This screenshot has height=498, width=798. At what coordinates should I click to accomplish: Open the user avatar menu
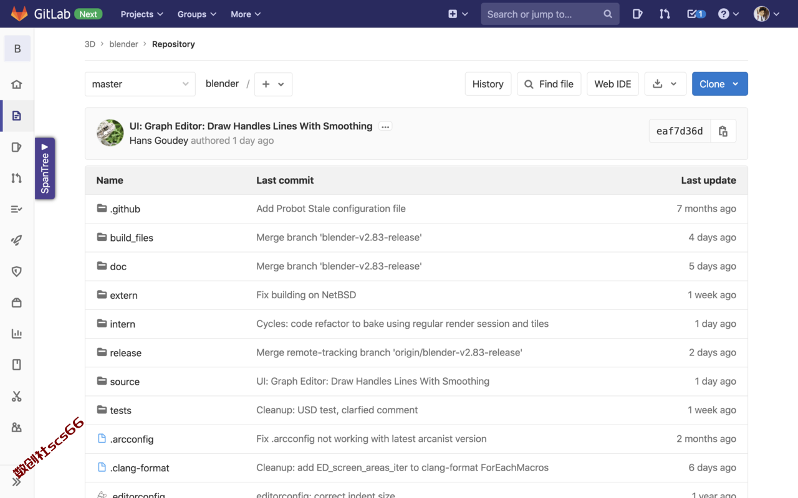(x=766, y=14)
